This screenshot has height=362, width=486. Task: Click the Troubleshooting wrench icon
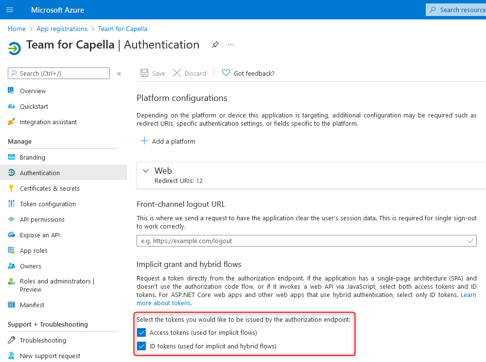pyautogui.click(x=11, y=340)
